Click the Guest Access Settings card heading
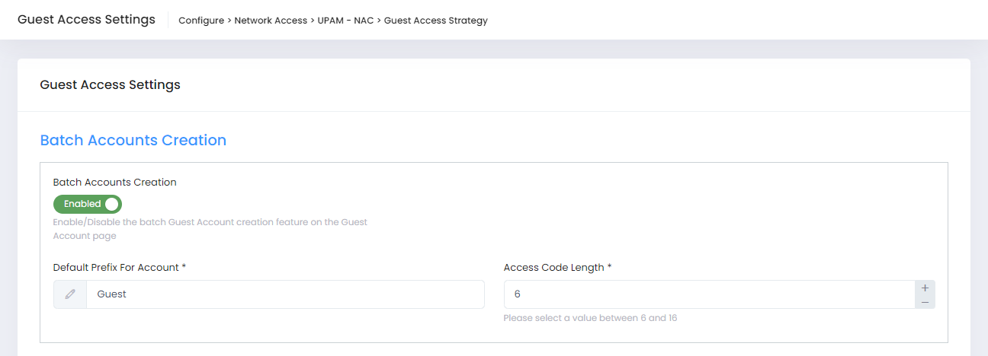Screen dimensions: 988x356 (x=110, y=85)
